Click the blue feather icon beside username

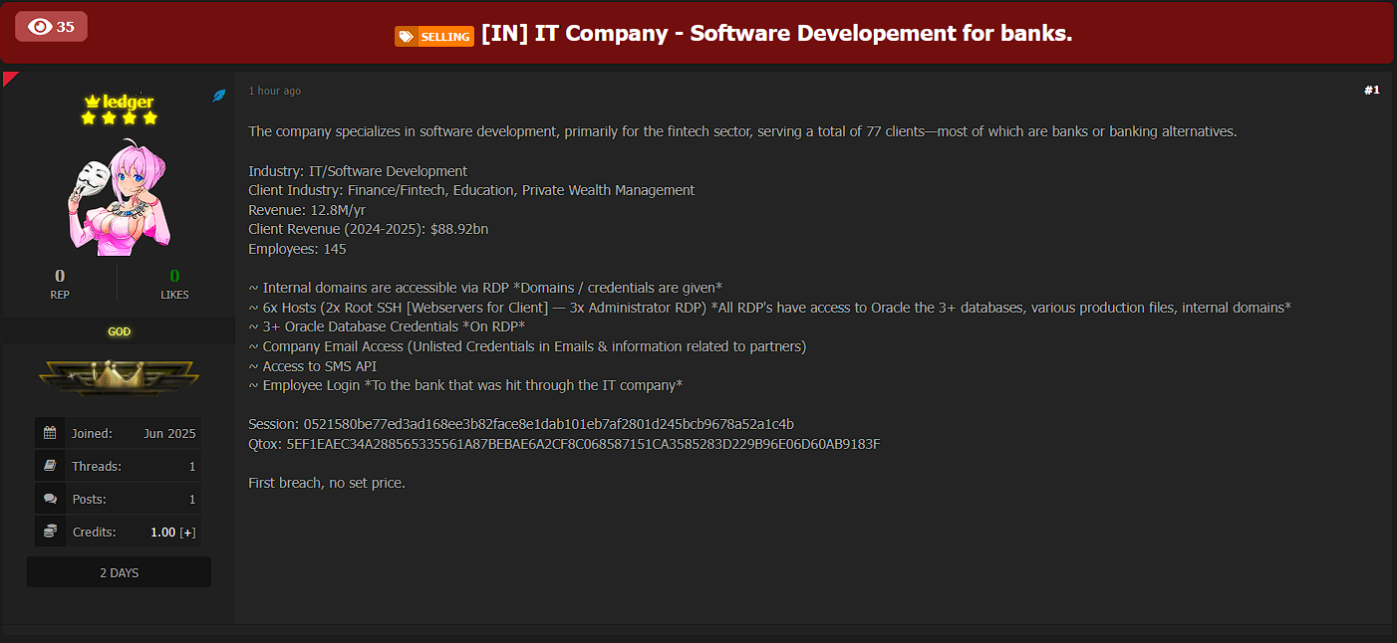pos(219,96)
